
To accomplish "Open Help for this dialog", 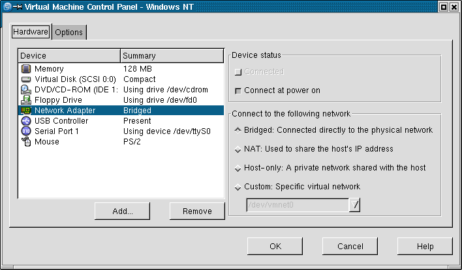I will tap(425, 246).
